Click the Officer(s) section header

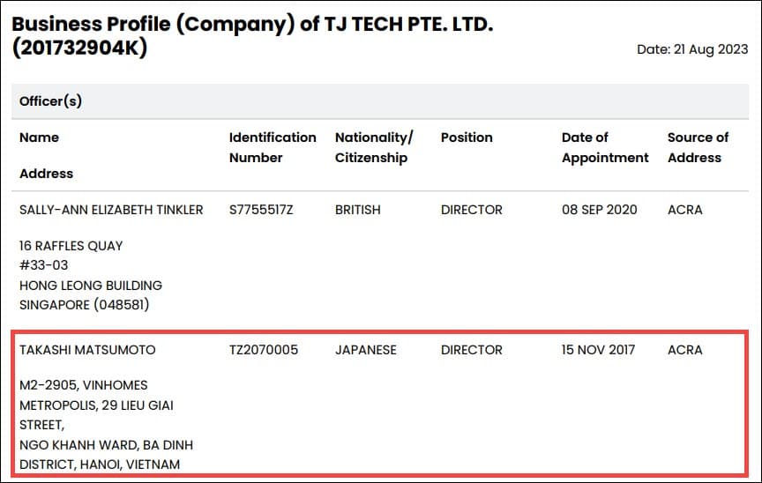(x=50, y=101)
